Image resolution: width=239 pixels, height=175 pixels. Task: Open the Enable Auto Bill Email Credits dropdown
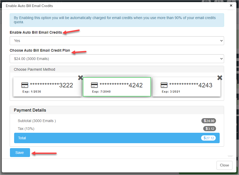(117, 41)
